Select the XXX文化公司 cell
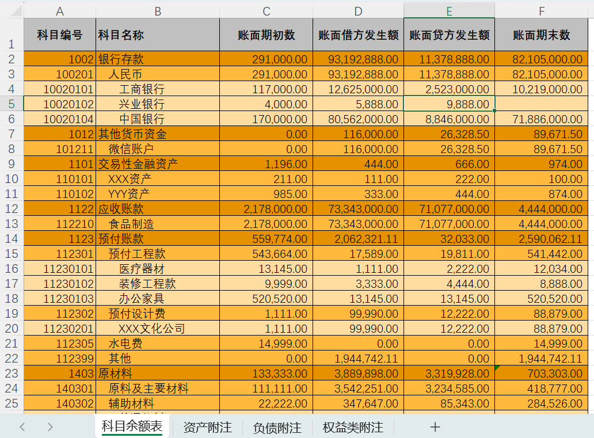This screenshot has height=438, width=594. pyautogui.click(x=158, y=329)
